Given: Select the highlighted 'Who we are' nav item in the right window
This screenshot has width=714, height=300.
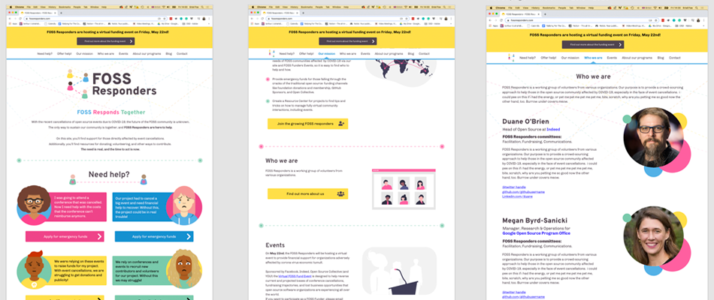Looking at the screenshot, I should pos(593,58).
